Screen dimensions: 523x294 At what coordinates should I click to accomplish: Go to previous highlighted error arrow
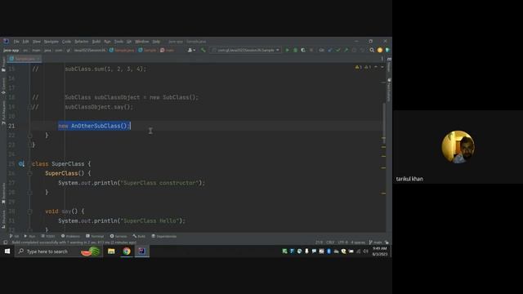(x=376, y=67)
